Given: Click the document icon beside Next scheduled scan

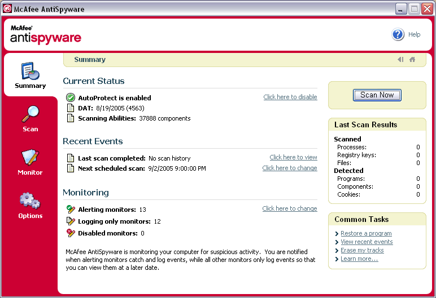Looking at the screenshot, I should click(71, 168).
